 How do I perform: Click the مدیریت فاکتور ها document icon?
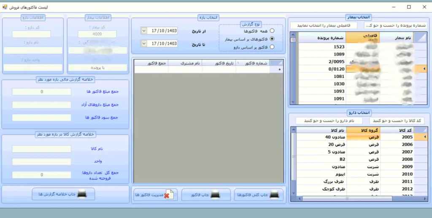click(x=168, y=195)
